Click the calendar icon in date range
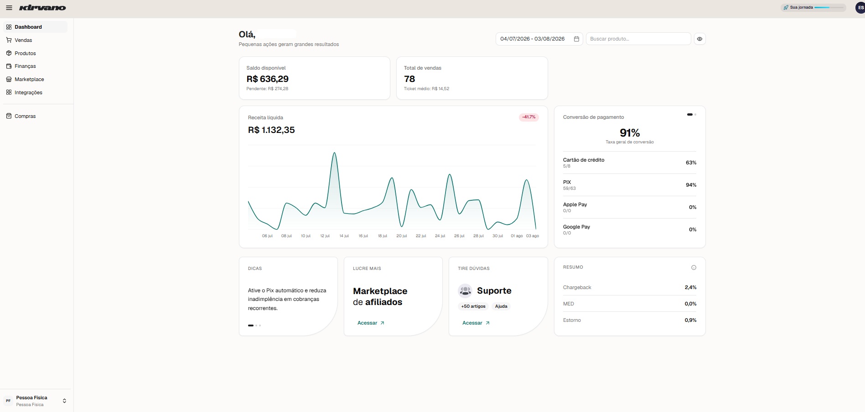This screenshot has height=412, width=865. (576, 39)
